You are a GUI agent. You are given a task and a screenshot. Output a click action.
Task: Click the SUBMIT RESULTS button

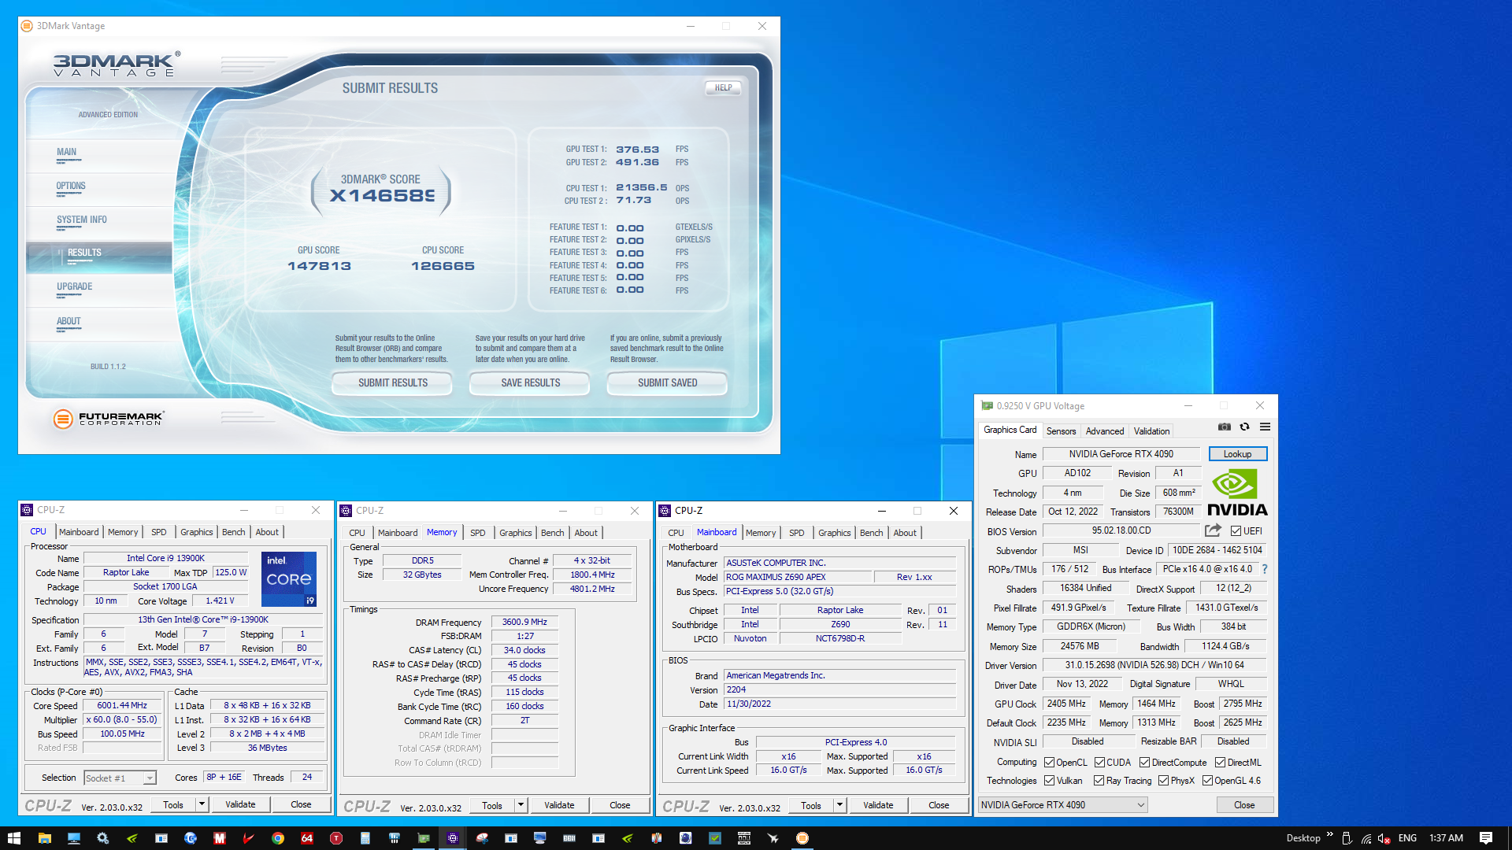coord(392,382)
